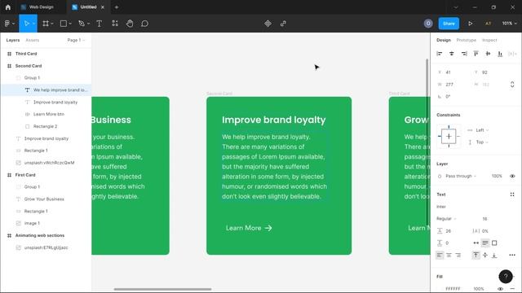The height and width of the screenshot is (293, 522).
Task: Align selection to horizontal centers
Action: (x=451, y=54)
